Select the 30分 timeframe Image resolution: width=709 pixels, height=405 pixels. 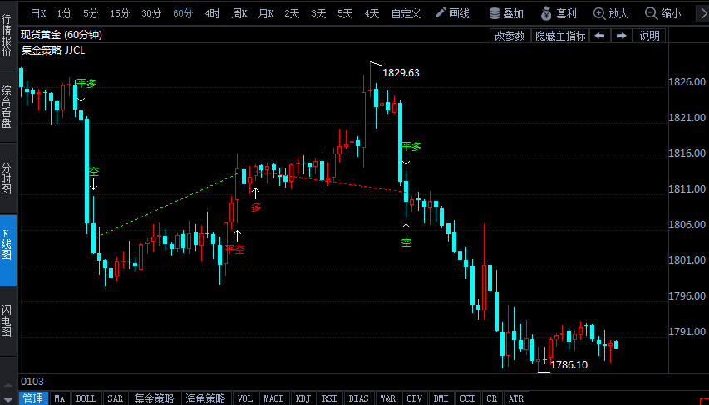point(151,13)
